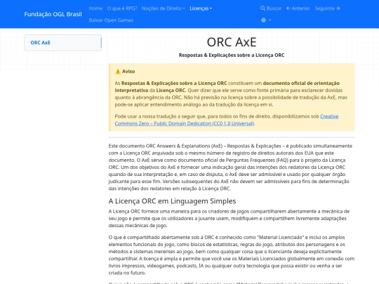Go to the Anterior page
Image resolution: width=379 pixels, height=284 pixels.
pos(298,8)
